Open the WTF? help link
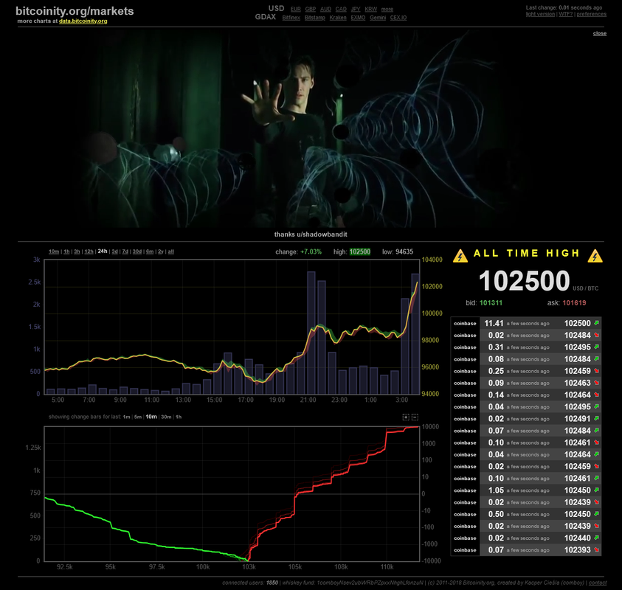 click(x=566, y=14)
